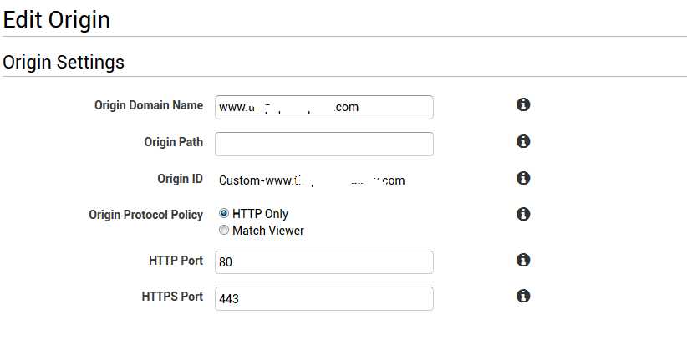Click the bold 'HTTPS Port' label text

click(172, 297)
